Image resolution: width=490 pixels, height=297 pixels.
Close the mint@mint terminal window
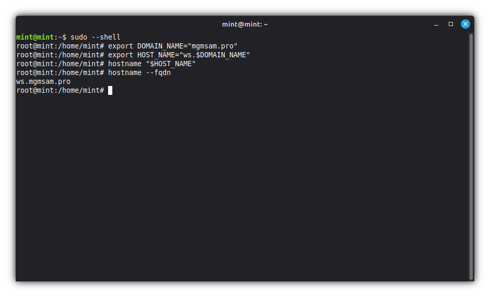465,24
